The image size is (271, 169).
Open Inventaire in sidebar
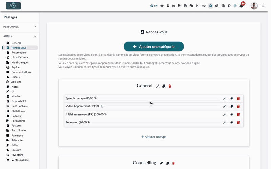point(17,155)
